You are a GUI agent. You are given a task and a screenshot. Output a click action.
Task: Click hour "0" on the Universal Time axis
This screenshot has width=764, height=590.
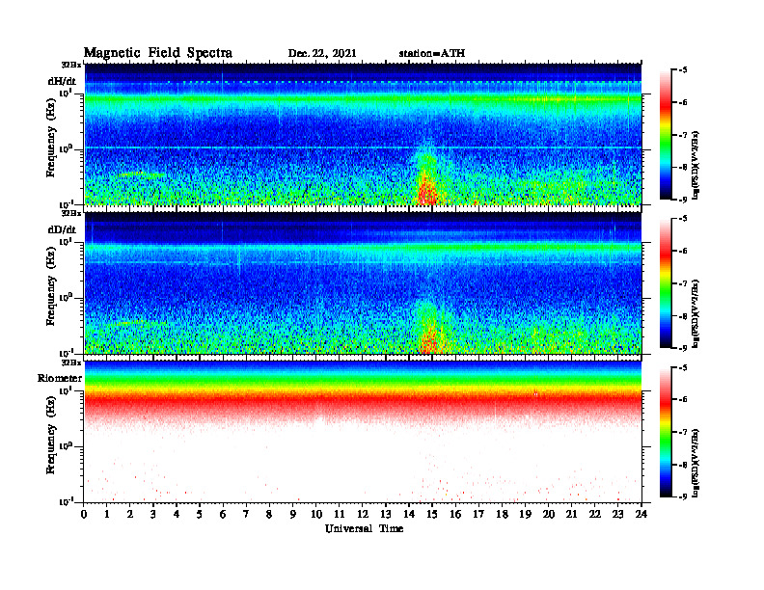(84, 515)
